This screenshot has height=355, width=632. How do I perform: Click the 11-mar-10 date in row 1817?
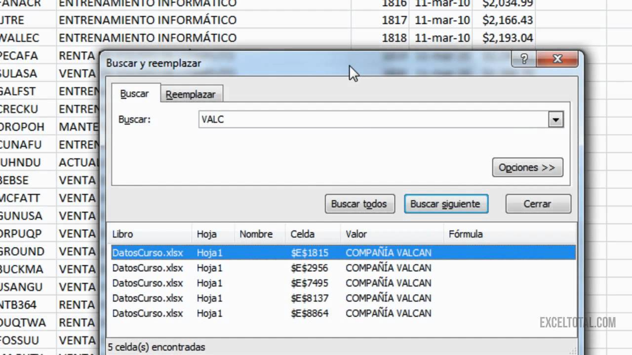441,20
